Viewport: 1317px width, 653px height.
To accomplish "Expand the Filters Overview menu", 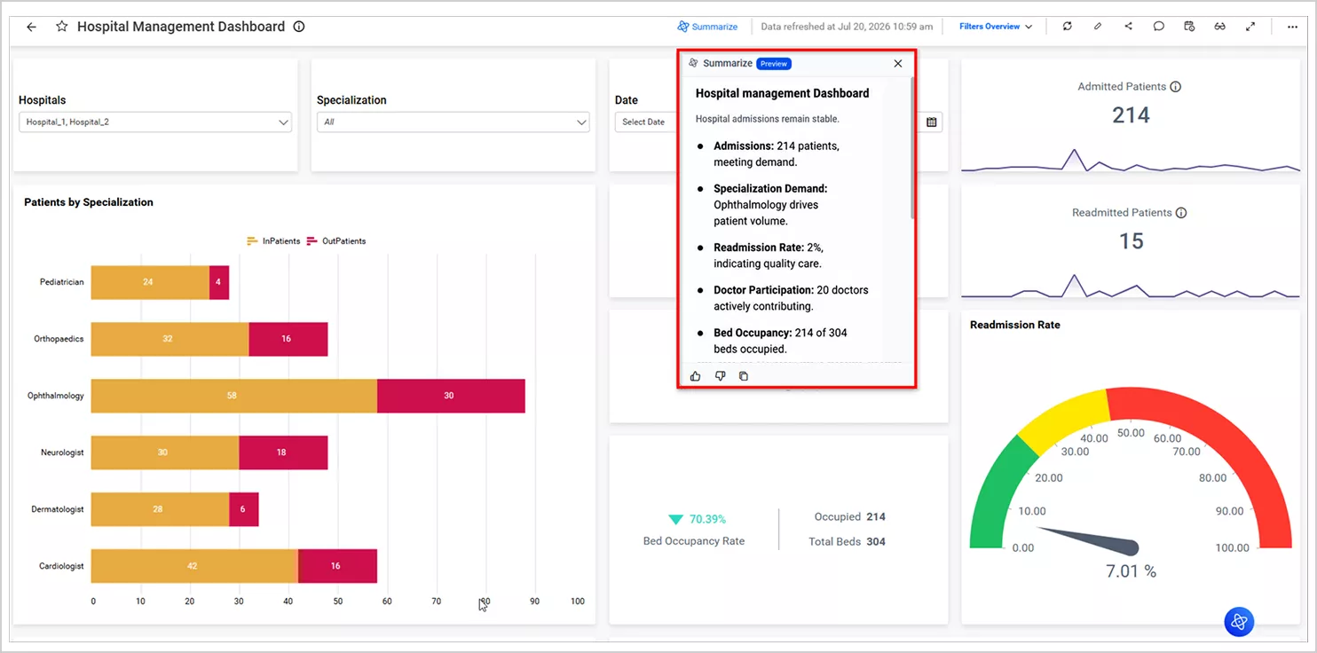I will pos(996,27).
